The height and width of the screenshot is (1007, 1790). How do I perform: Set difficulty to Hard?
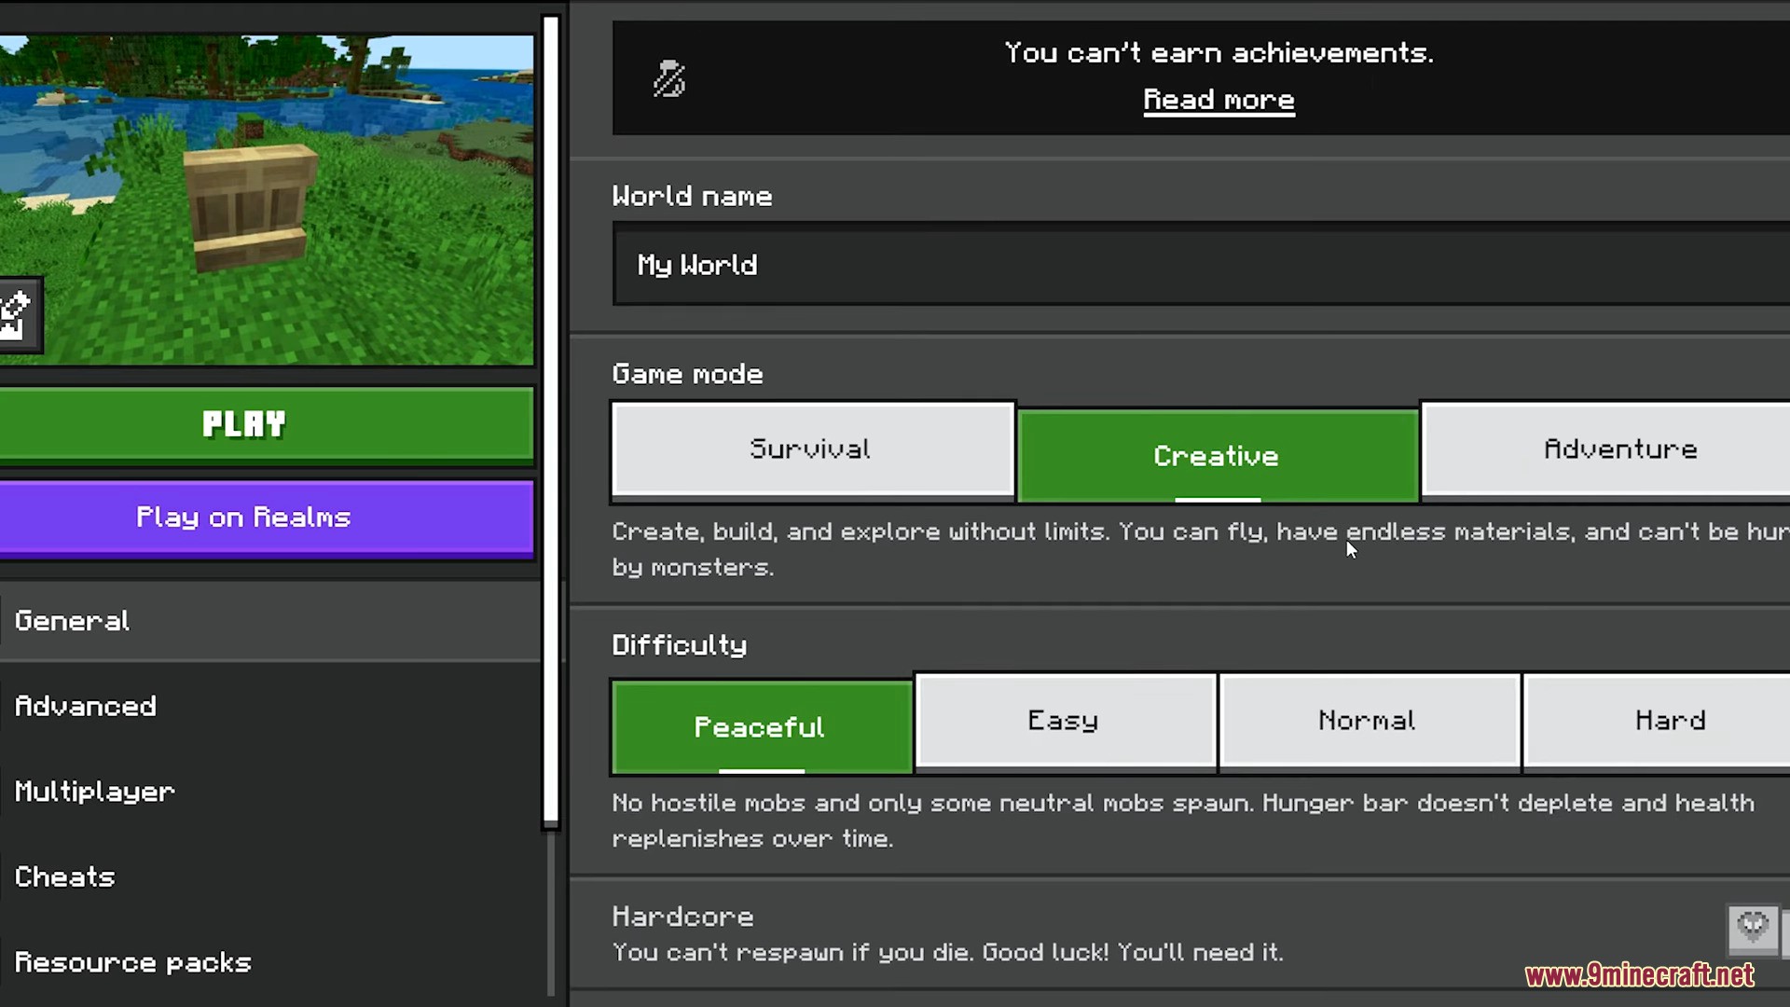(x=1670, y=721)
